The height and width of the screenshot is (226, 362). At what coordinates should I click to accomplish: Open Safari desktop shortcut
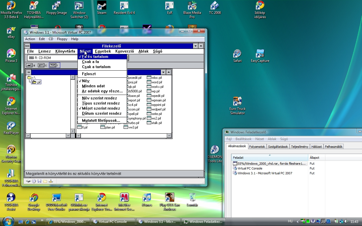coord(237,56)
